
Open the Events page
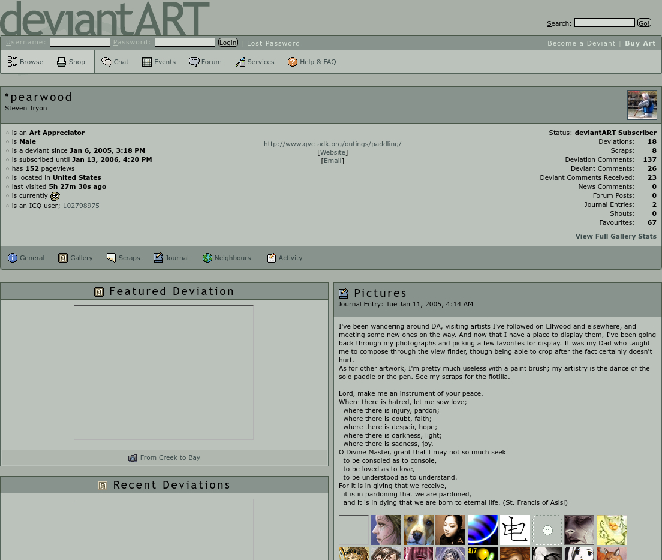tap(165, 62)
